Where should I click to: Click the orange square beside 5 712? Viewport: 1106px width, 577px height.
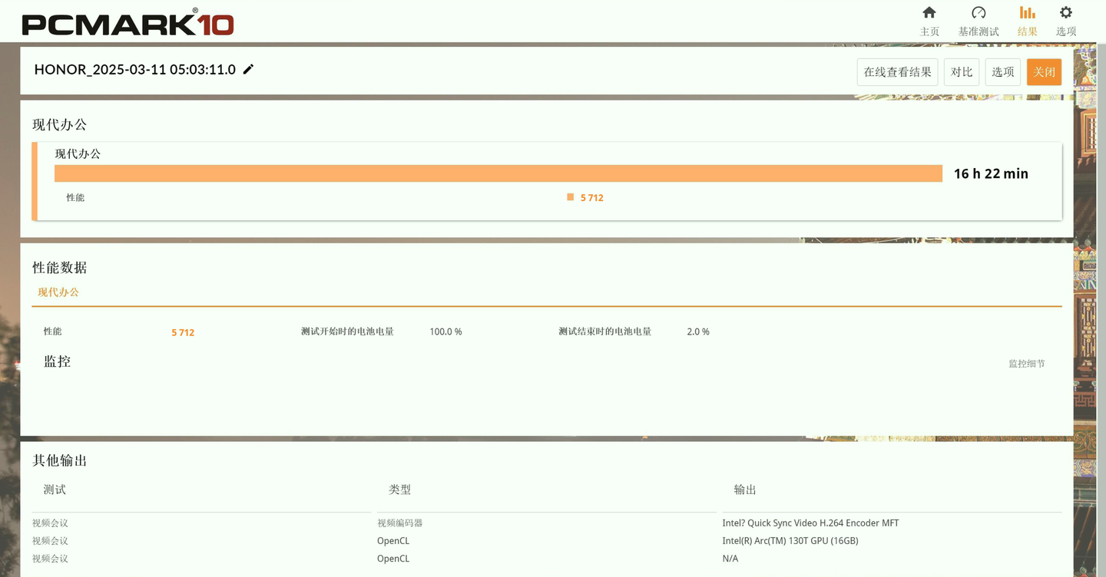pyautogui.click(x=571, y=197)
